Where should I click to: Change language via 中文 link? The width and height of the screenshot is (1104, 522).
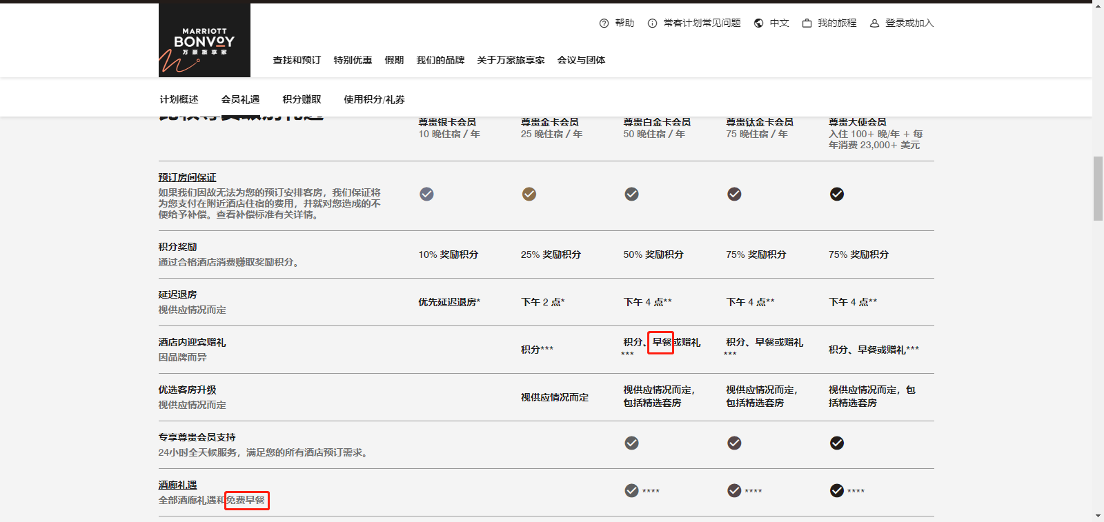780,23
